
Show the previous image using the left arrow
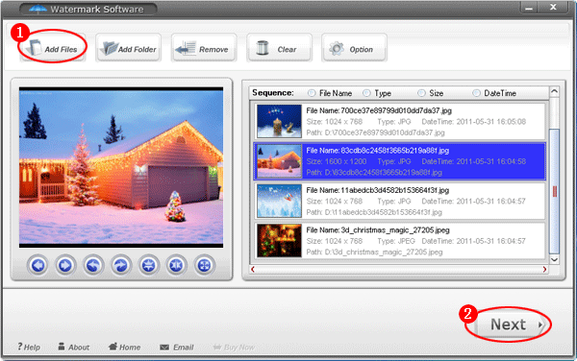click(x=38, y=265)
